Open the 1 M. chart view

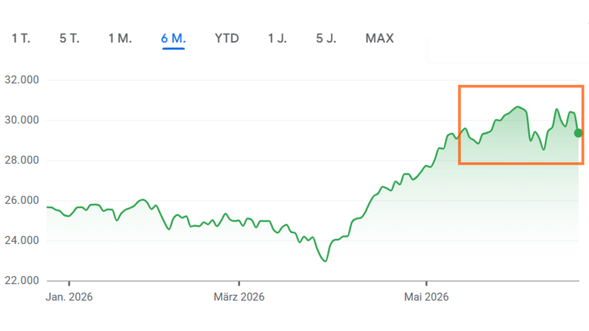click(120, 38)
